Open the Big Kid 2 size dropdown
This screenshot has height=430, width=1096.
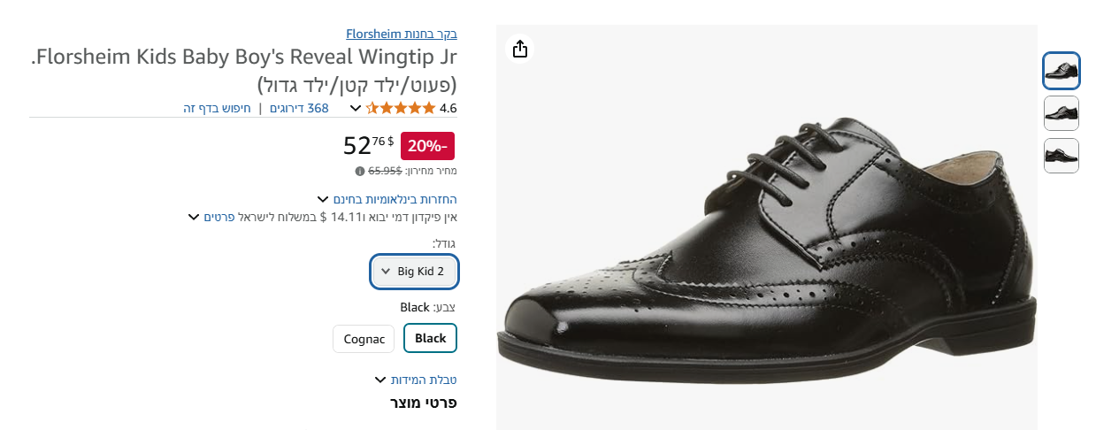coord(414,272)
